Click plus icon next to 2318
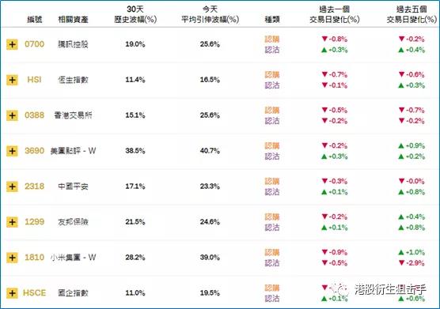This screenshot has height=309, width=440. [x=12, y=187]
